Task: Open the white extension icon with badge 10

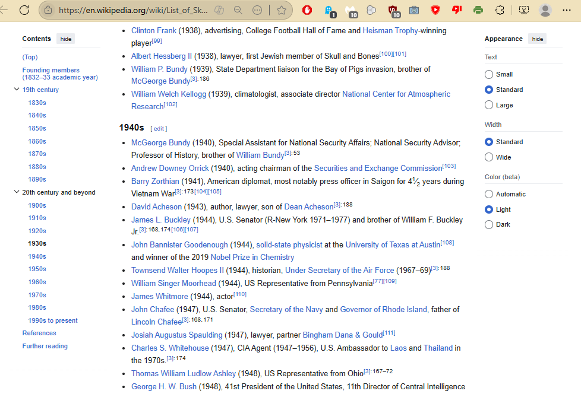Action: coord(351,11)
